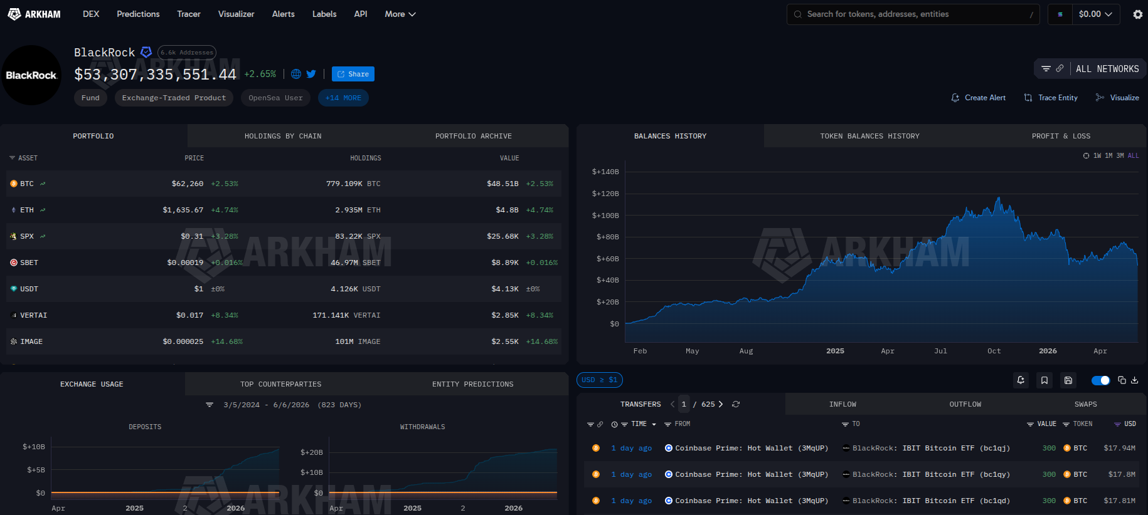The image size is (1148, 515).
Task: Select the 3M chart range
Action: pyautogui.click(x=1120, y=155)
